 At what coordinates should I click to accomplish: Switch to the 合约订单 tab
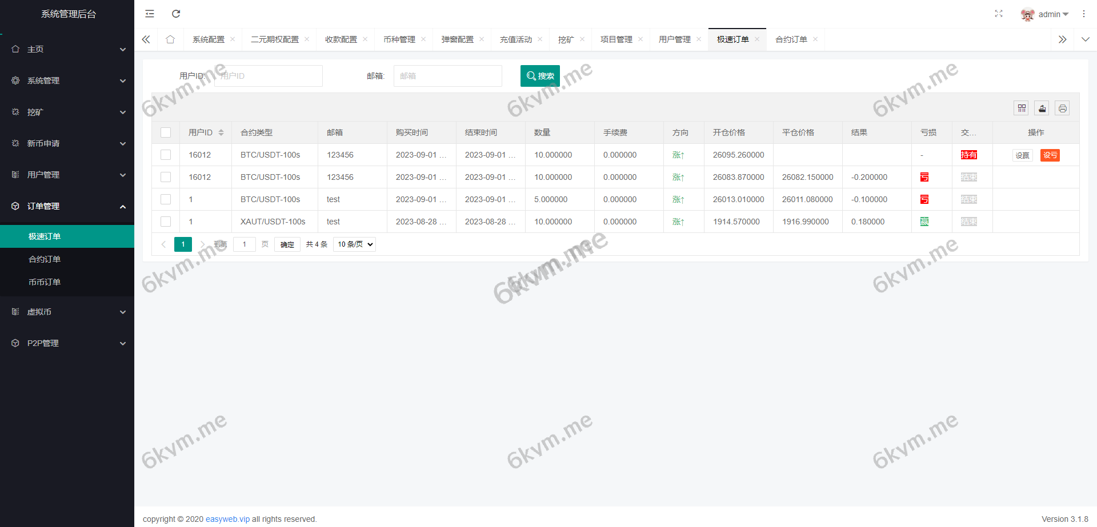pyautogui.click(x=791, y=39)
